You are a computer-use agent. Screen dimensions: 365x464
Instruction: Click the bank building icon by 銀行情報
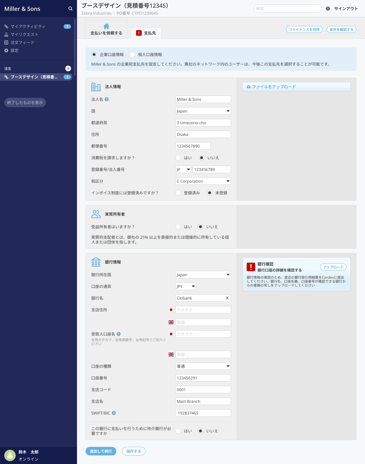(x=96, y=262)
